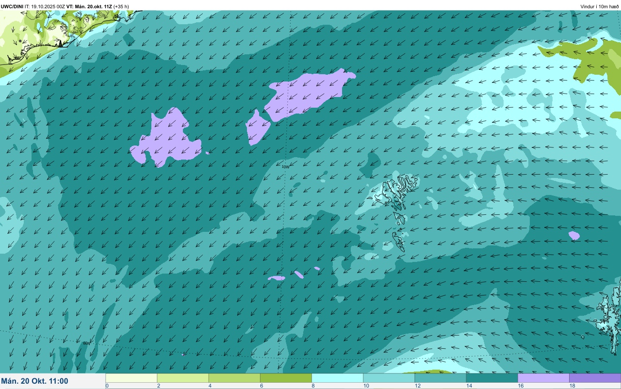Click the small purple patch east of Faroe Islands
This screenshot has width=621, height=389.
[x=574, y=236]
